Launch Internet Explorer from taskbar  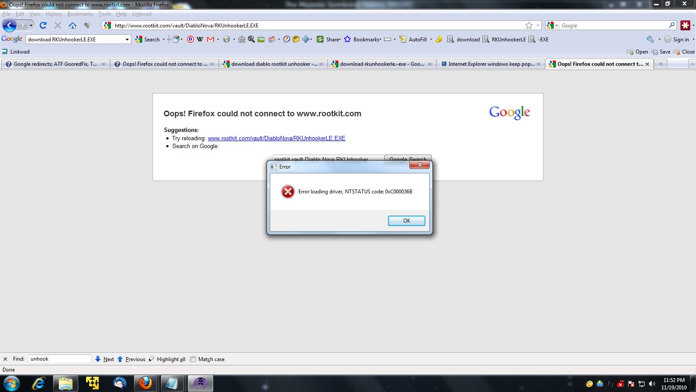(x=38, y=383)
